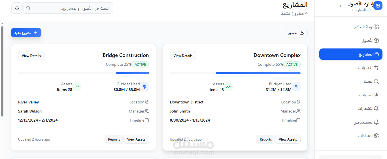Click the magnifier icon beside البحث in the sidebar
The height and width of the screenshot is (159, 387).
click(x=376, y=81)
